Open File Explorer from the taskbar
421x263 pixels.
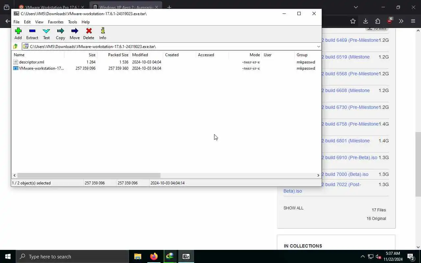138,256
